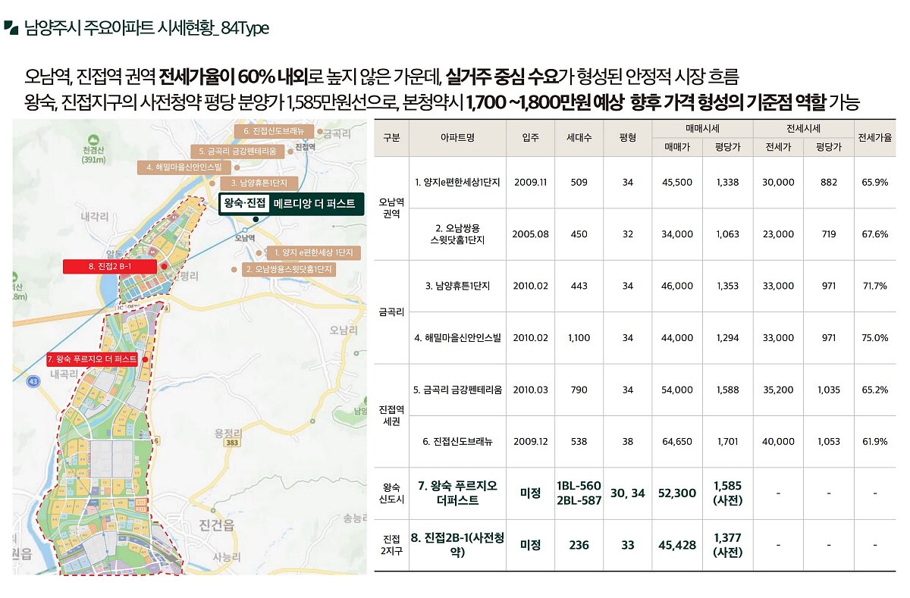This screenshot has width=910, height=598.
Task: Click the green logo icon beside the title
Action: click(11, 28)
